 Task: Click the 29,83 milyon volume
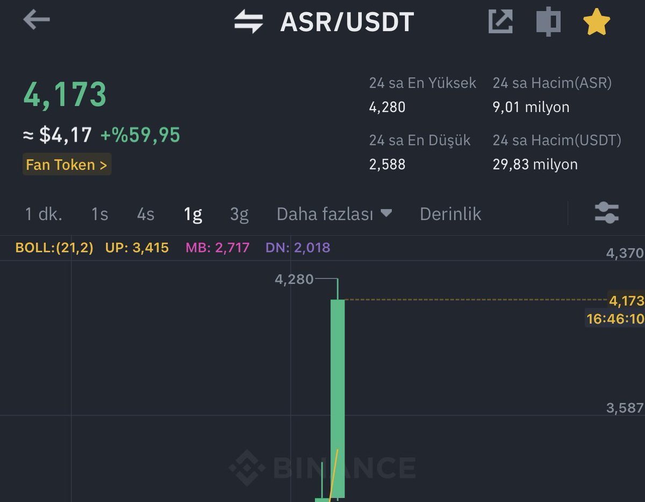(x=535, y=164)
